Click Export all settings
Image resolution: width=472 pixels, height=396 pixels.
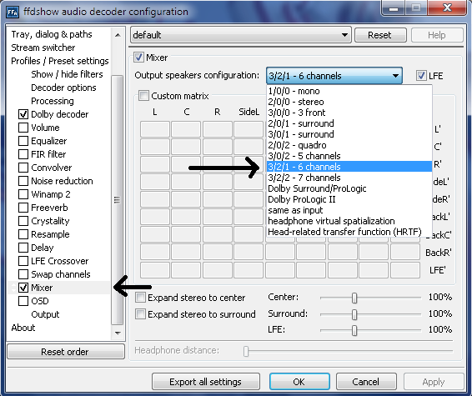tap(206, 382)
